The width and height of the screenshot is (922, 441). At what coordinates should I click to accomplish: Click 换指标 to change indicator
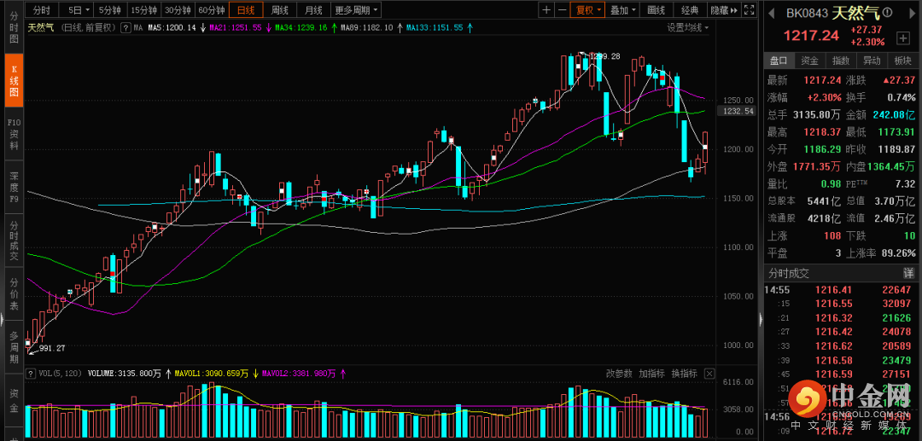pos(684,373)
